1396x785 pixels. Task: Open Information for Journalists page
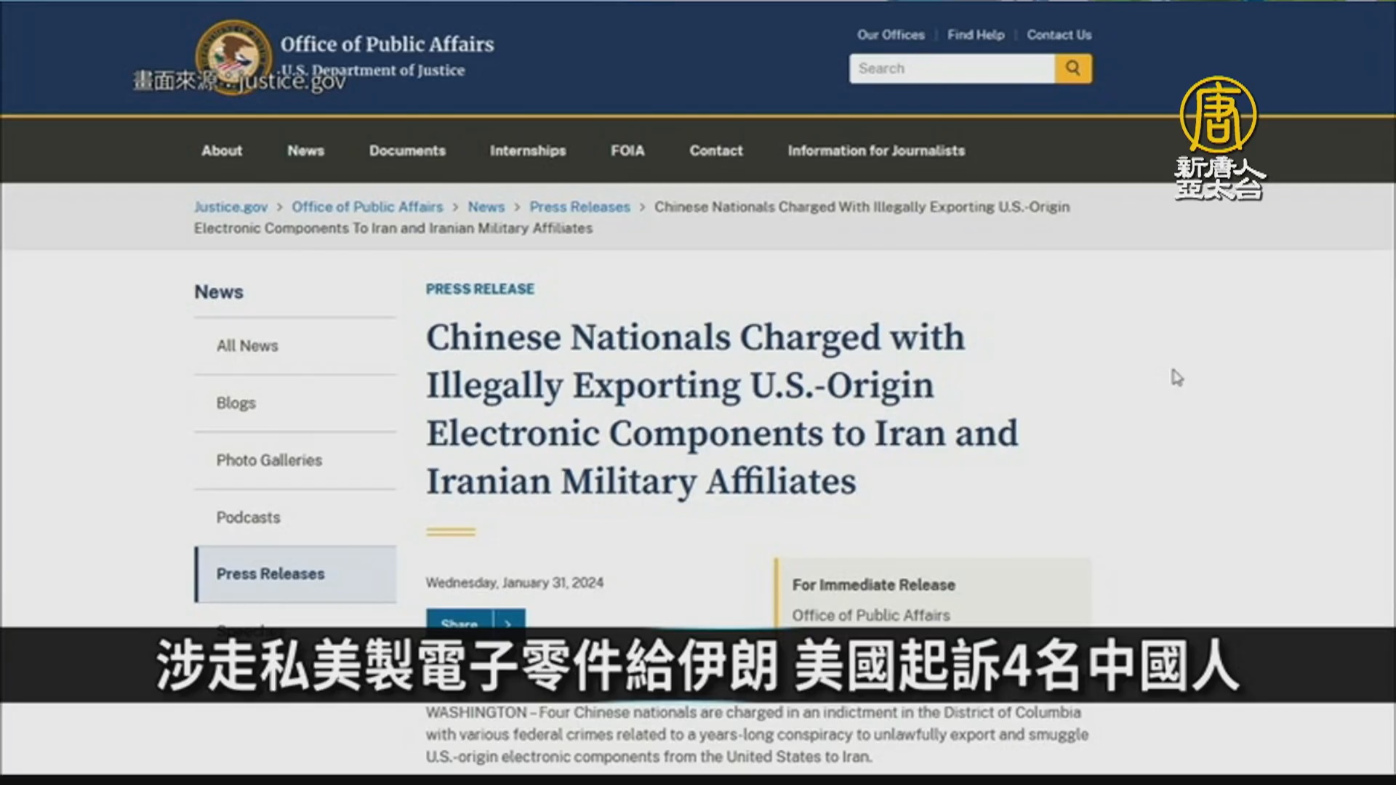[x=876, y=150]
